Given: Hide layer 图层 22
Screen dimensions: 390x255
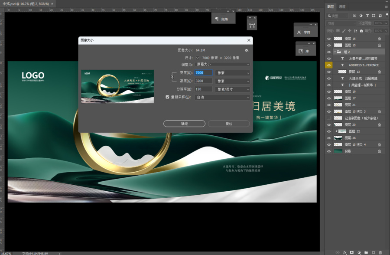Looking at the screenshot, I should tap(329, 131).
